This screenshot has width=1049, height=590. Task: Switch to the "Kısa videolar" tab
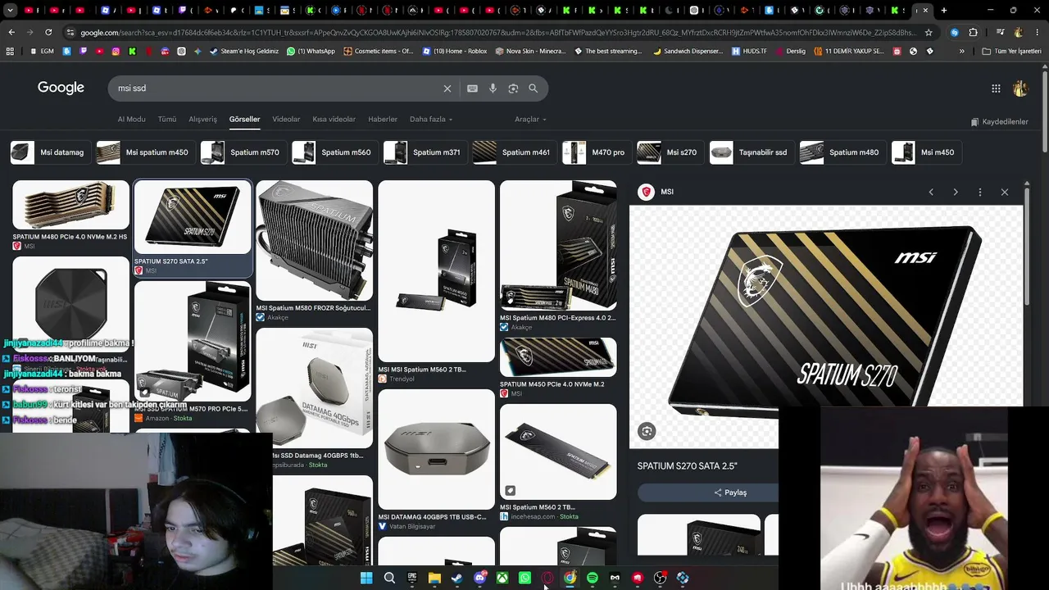click(334, 120)
